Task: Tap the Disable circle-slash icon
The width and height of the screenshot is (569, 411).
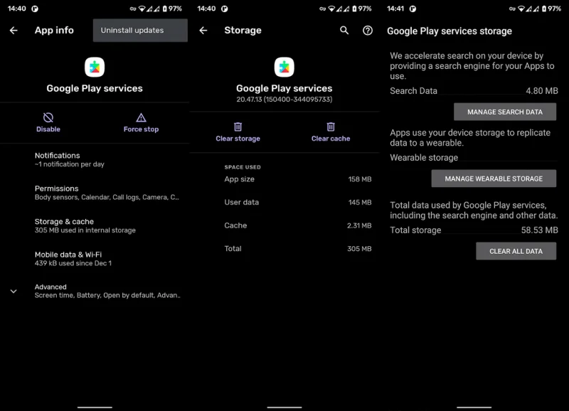Action: (48, 117)
